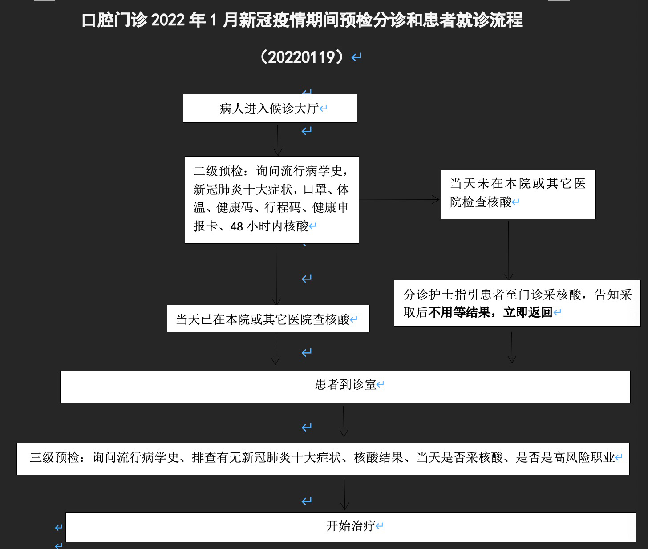The image size is (648, 549).
Task: Select the 病人进入候诊大厅 flowchart box
Action: [270, 108]
